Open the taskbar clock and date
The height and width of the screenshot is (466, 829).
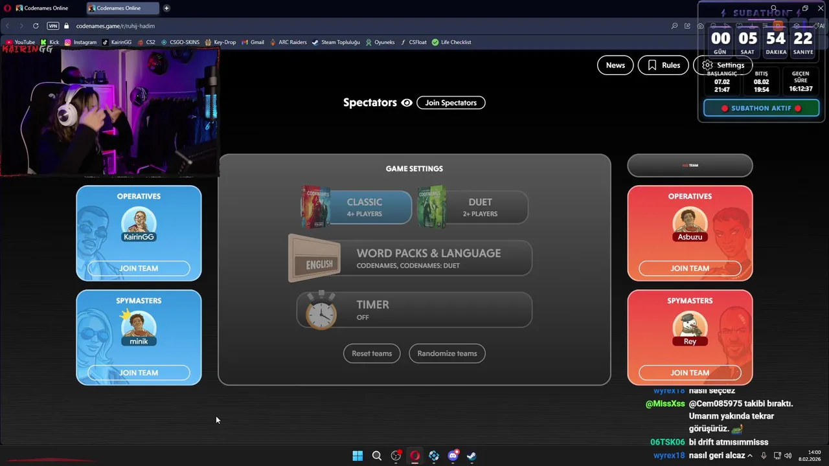(x=810, y=456)
